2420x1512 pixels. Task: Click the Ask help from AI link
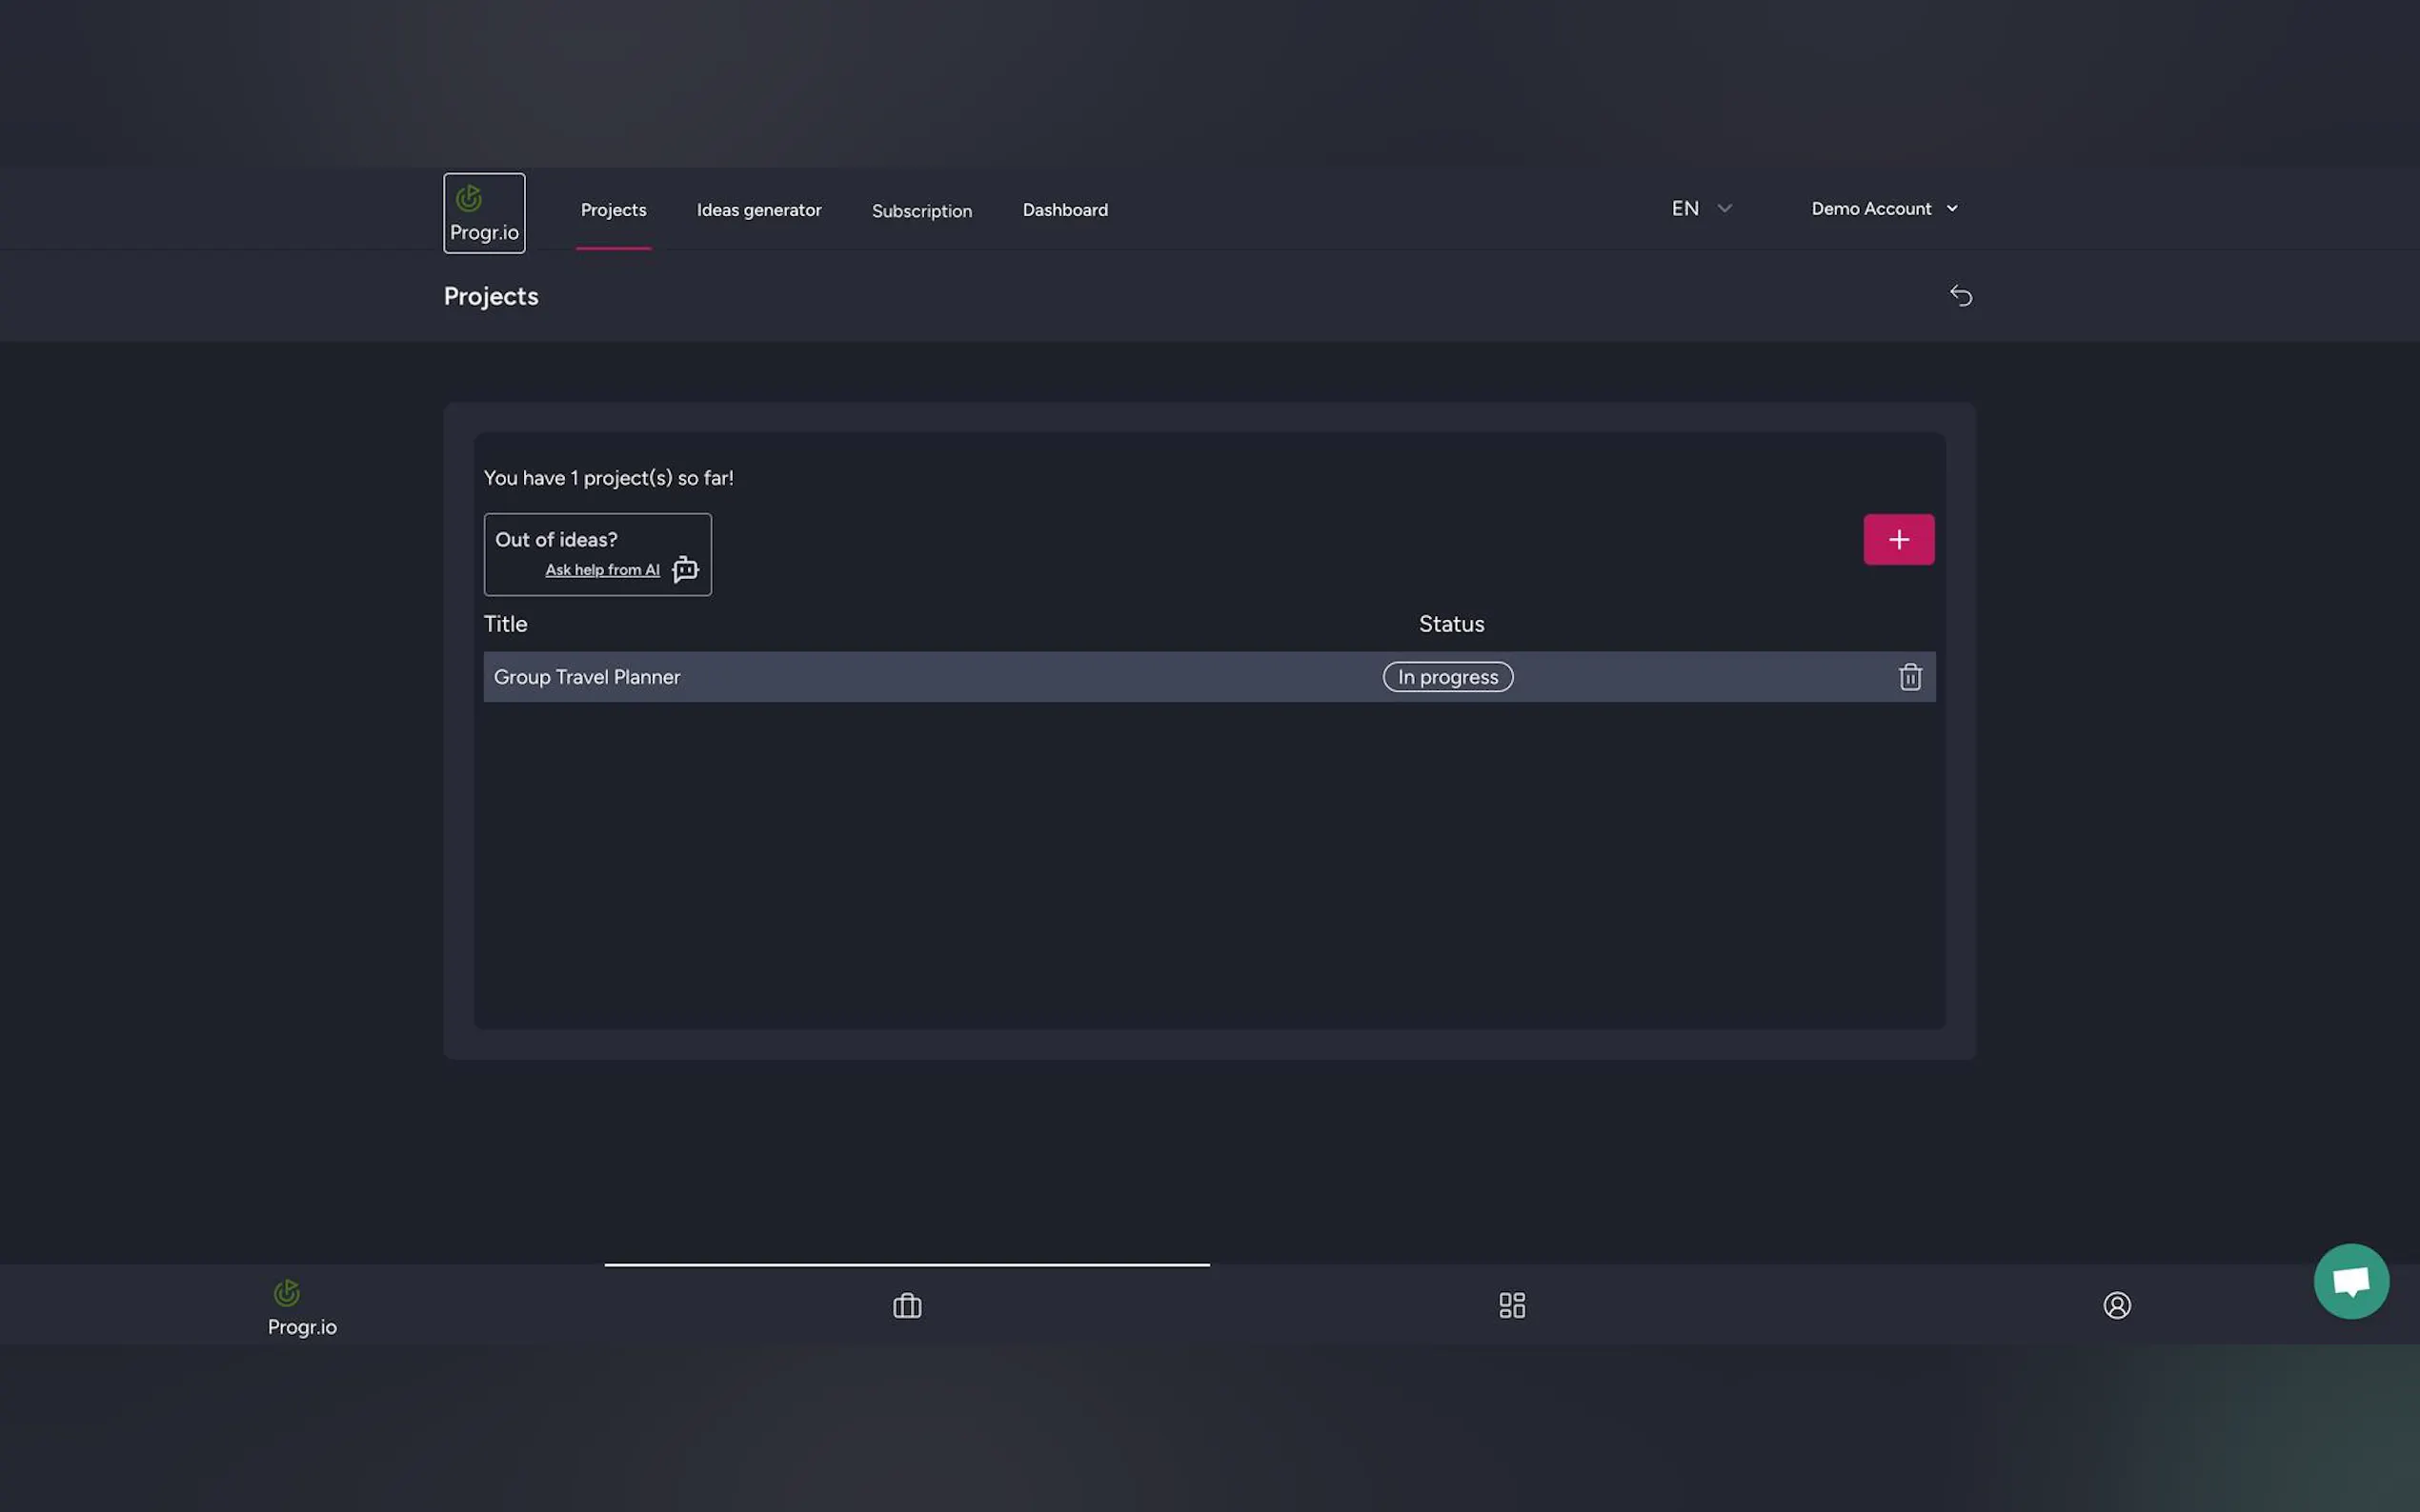(601, 570)
